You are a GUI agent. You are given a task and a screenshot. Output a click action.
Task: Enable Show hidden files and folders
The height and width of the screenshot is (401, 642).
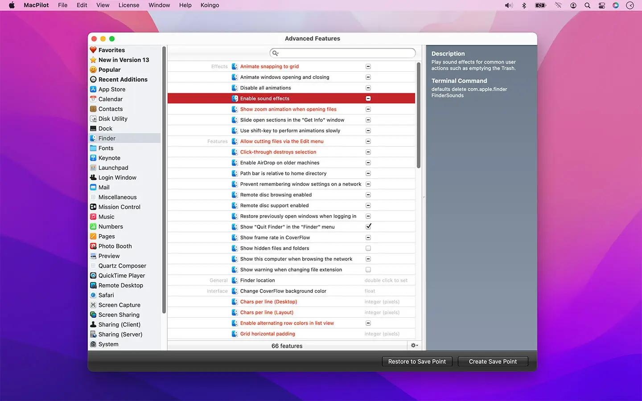(368, 248)
